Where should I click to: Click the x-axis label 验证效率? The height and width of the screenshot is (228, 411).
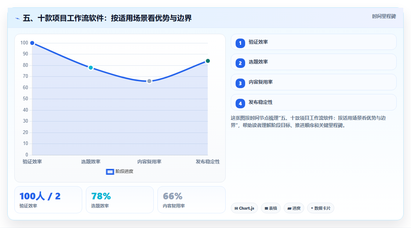32,162
